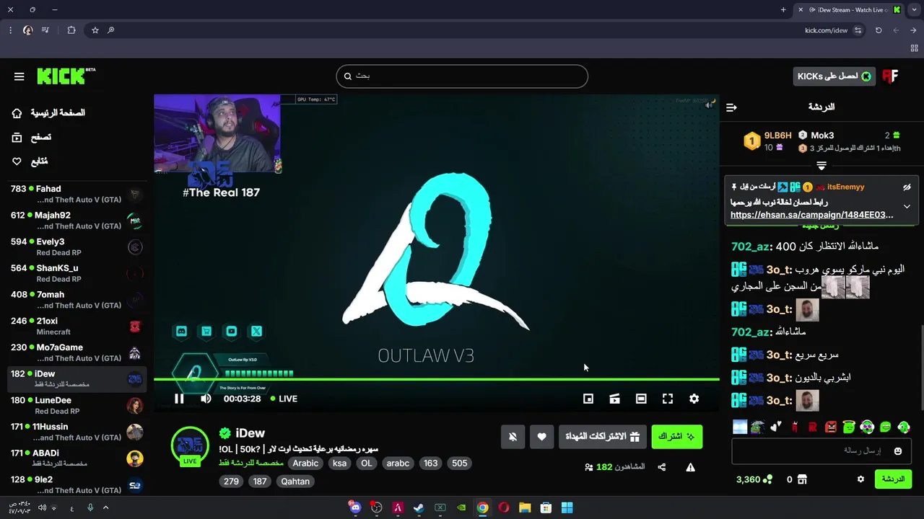Open the user profile avatar menu
The height and width of the screenshot is (519, 924).
pos(890,76)
